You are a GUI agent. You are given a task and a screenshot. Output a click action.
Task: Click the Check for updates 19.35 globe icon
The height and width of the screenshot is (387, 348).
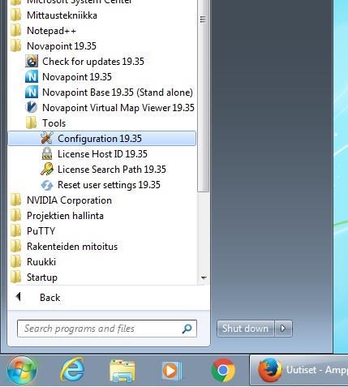click(32, 62)
